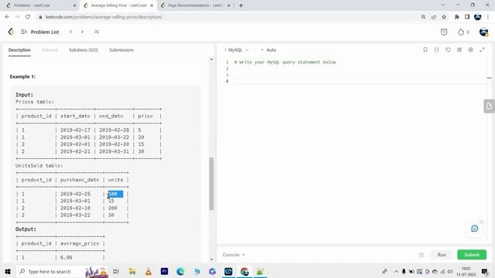Click 2019-03-22 purchase_date cell
Image resolution: width=495 pixels, height=278 pixels.
pyautogui.click(x=75, y=215)
